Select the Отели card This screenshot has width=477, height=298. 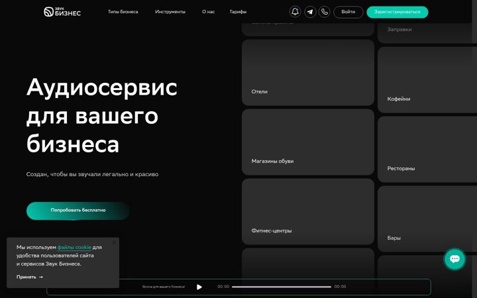click(308, 72)
